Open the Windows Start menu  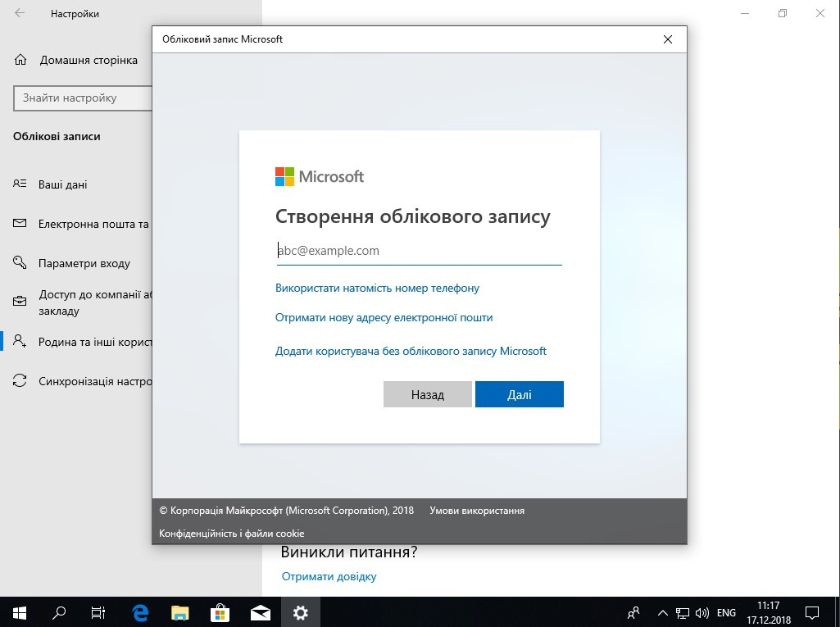pyautogui.click(x=20, y=612)
